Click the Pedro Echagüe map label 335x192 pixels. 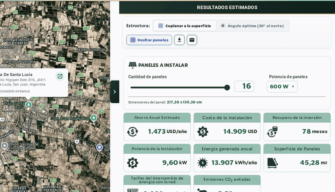point(91,50)
